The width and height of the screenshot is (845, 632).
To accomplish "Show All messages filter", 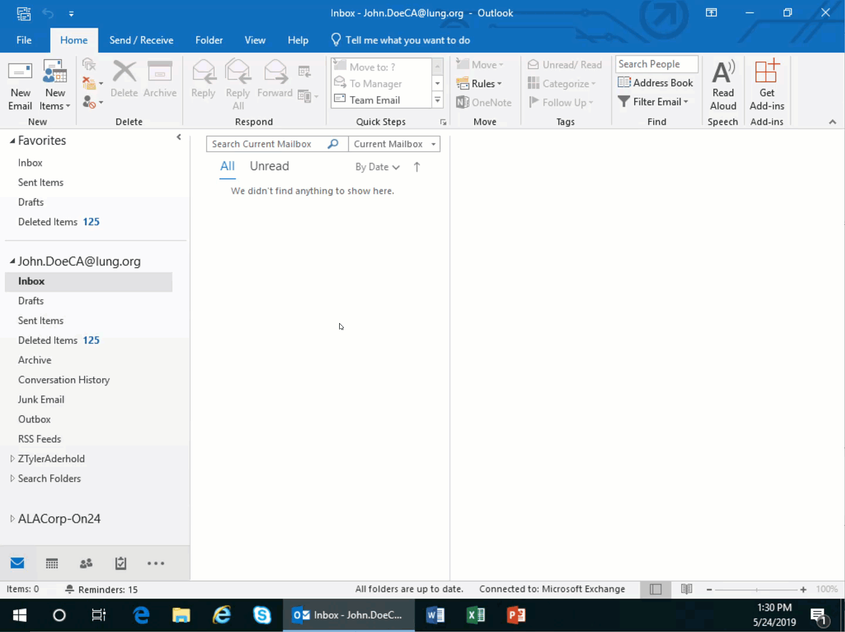I will point(227,166).
